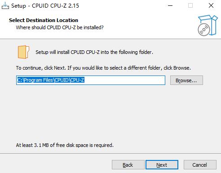Close the setup wizard with the X
Image resolution: width=221 pixels, height=173 pixels.
coord(211,6)
